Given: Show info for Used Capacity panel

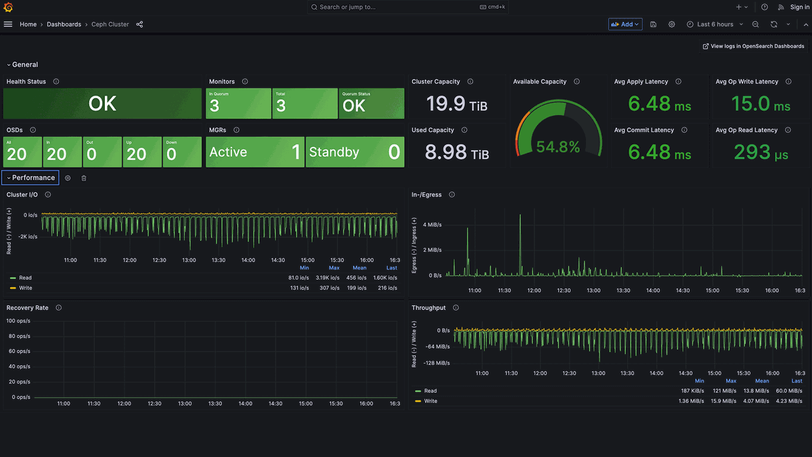Looking at the screenshot, I should (464, 130).
